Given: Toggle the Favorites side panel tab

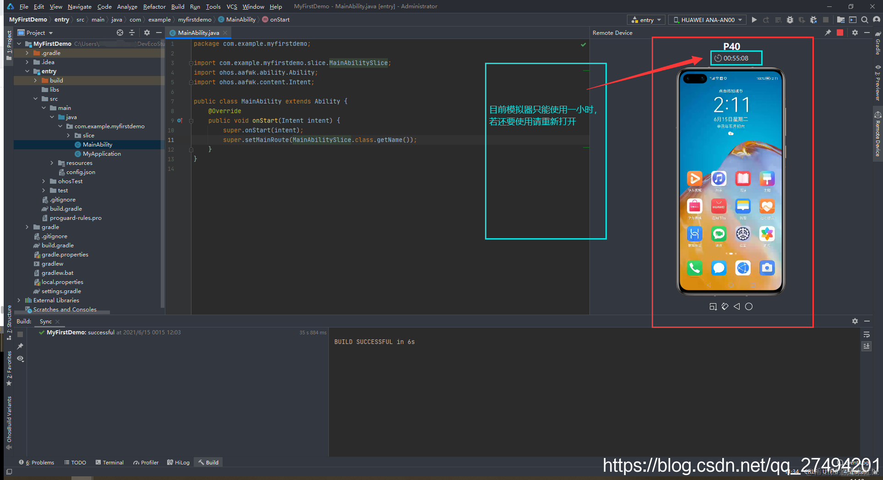Looking at the screenshot, I should click(9, 368).
